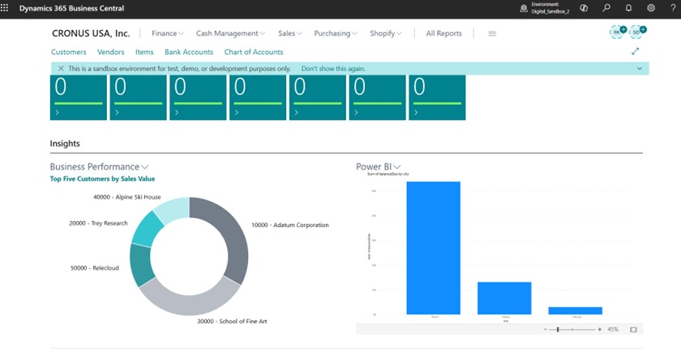Dismiss the sandbox notification with X
The width and height of the screenshot is (681, 354).
(61, 69)
